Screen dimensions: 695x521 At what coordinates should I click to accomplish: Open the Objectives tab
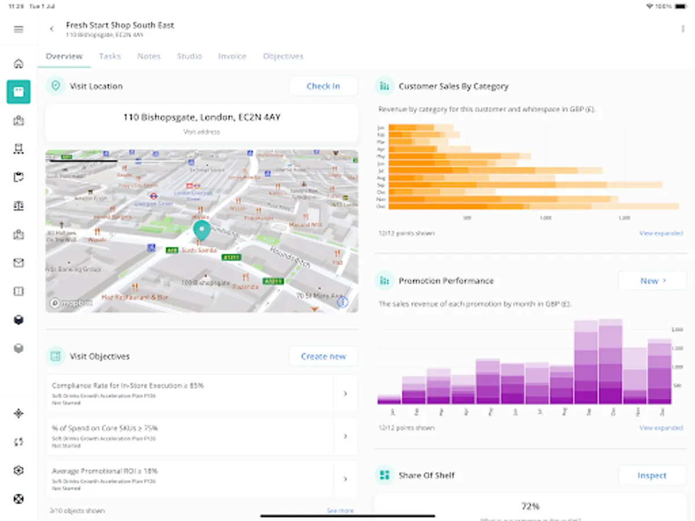[283, 56]
